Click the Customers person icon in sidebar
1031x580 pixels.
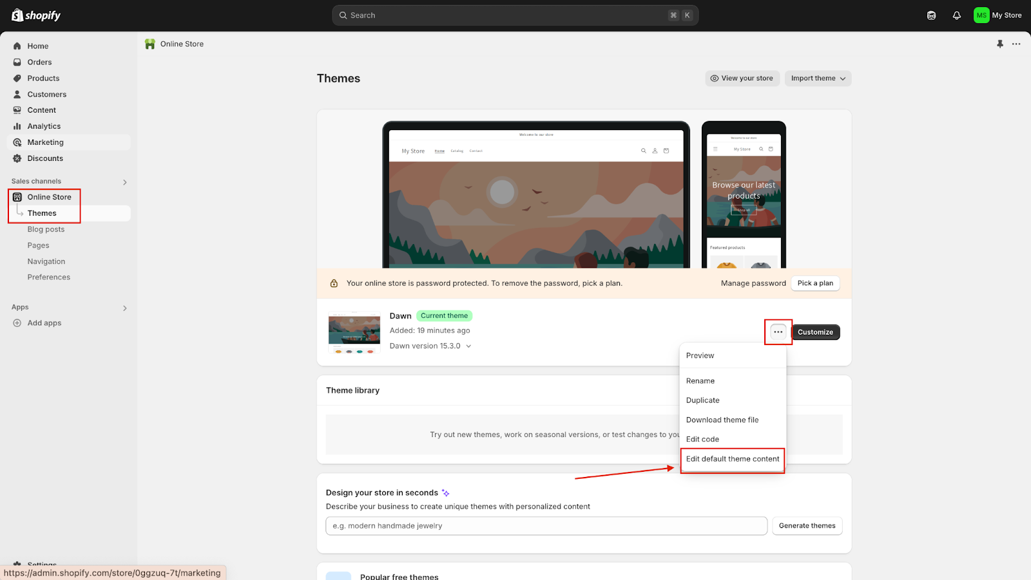[17, 95]
